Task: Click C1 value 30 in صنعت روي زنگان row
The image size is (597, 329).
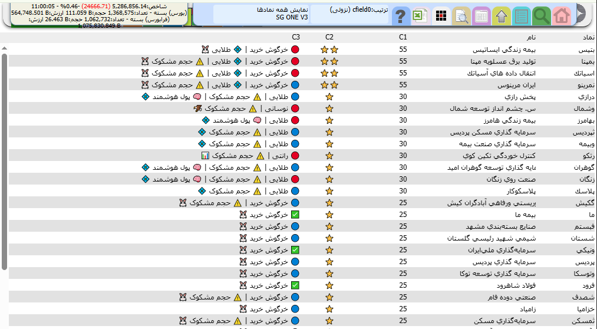Action: [x=403, y=179]
